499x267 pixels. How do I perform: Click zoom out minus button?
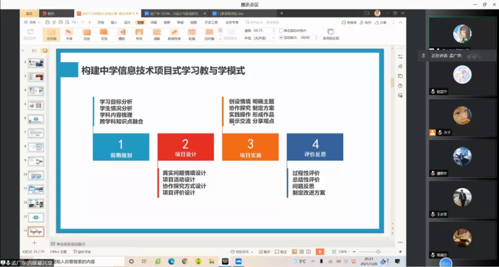coord(354,251)
